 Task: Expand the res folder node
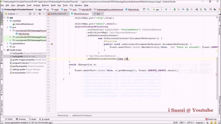8,47
